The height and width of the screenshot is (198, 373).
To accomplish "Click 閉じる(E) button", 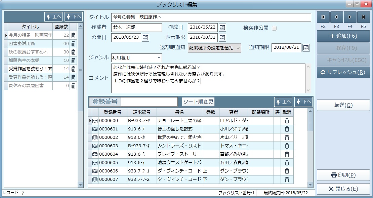I will click(x=343, y=189).
